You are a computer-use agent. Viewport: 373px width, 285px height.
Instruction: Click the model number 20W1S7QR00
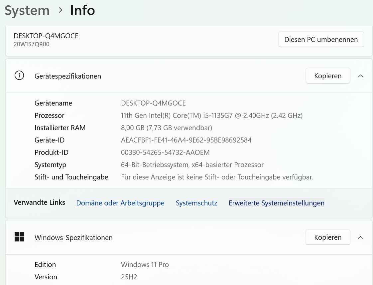tap(31, 44)
